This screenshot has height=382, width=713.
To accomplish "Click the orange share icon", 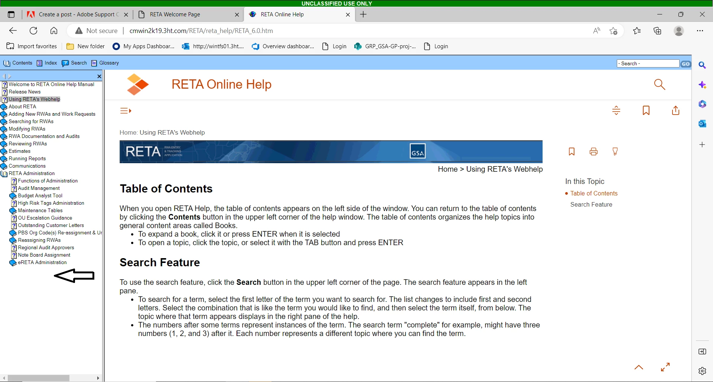I will coord(676,110).
